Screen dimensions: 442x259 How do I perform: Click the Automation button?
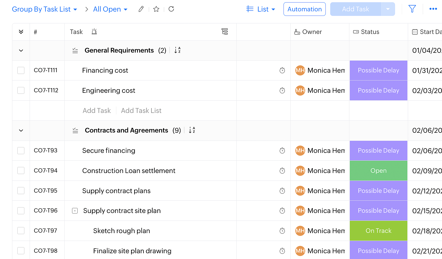[x=304, y=9]
